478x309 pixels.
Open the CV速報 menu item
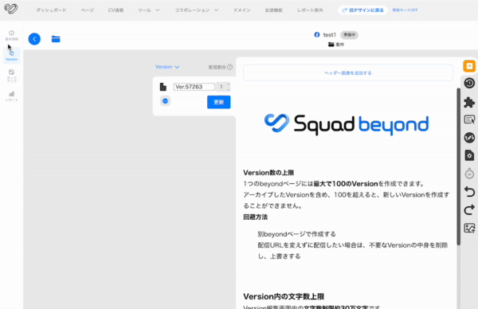[116, 10]
